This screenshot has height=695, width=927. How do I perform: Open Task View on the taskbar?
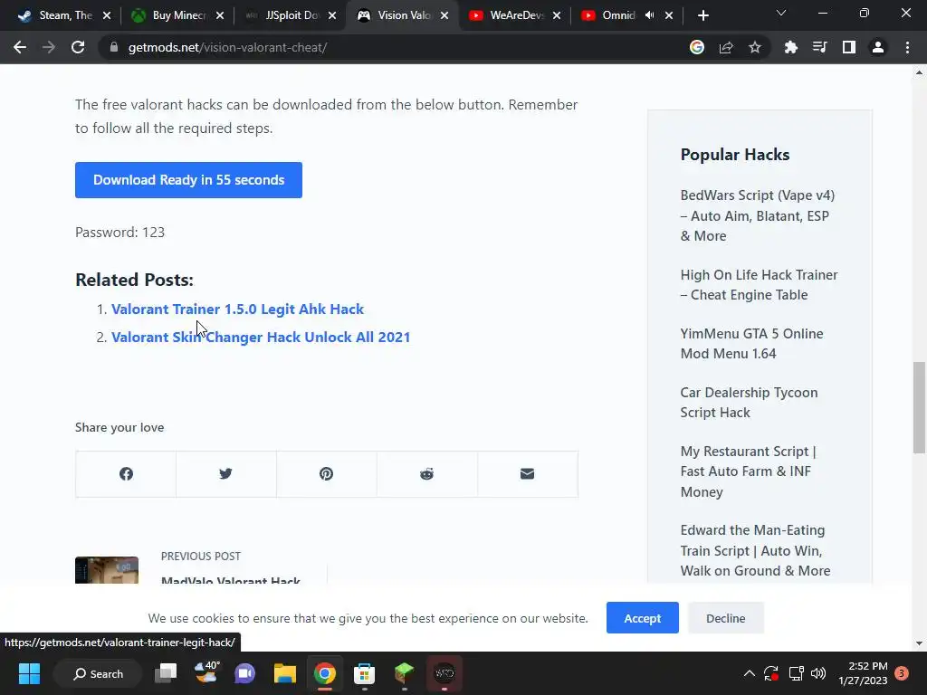pos(166,673)
